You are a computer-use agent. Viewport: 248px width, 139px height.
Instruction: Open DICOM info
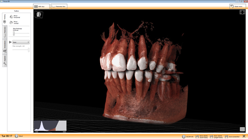click(184, 136)
